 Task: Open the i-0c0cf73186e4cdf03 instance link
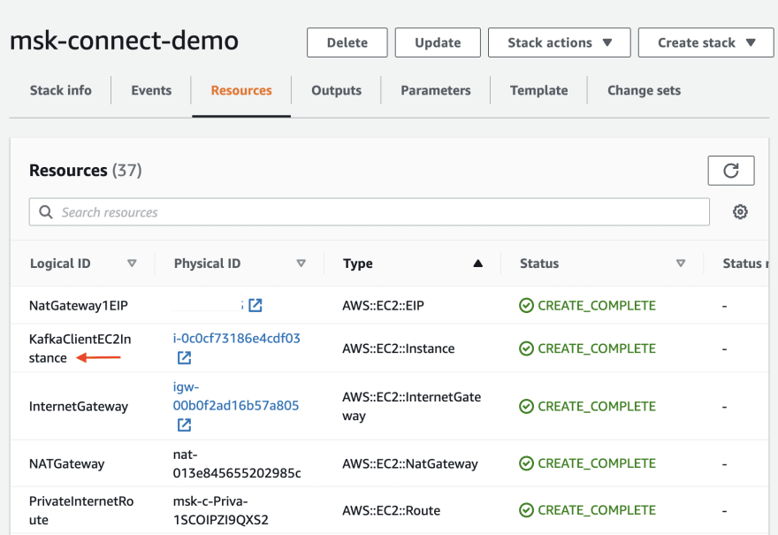[236, 338]
